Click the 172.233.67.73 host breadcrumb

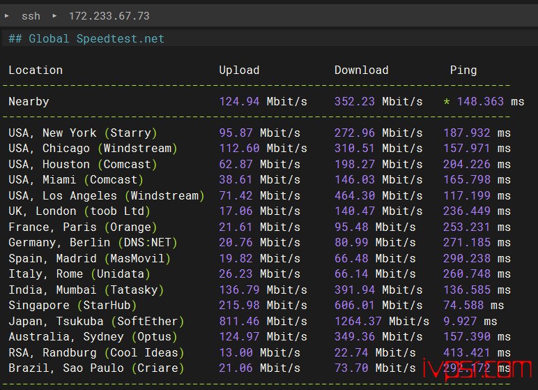click(x=109, y=16)
